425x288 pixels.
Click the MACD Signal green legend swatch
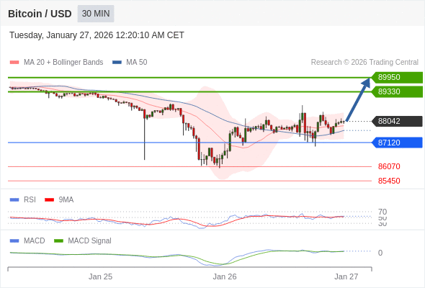pos(58,241)
